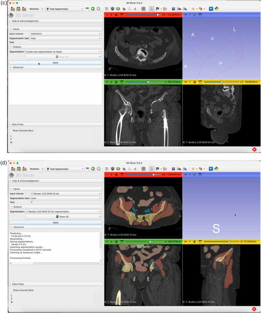The image size is (261, 313).
Task: Collapse Inputs section in upper window (c)
Action: 55,29
